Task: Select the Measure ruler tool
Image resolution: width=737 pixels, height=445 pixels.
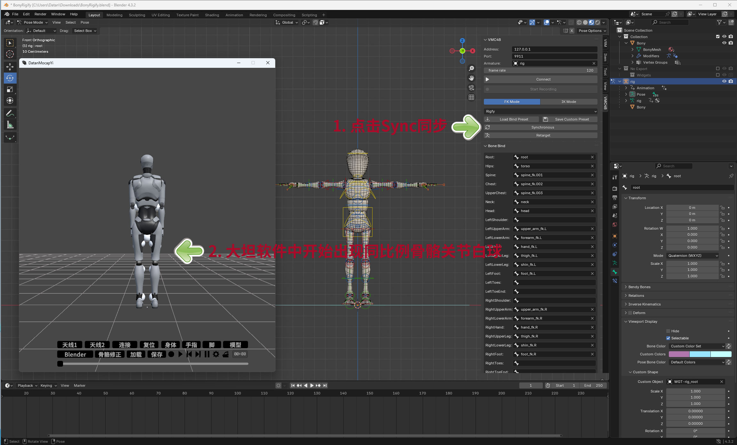Action: tap(10, 125)
